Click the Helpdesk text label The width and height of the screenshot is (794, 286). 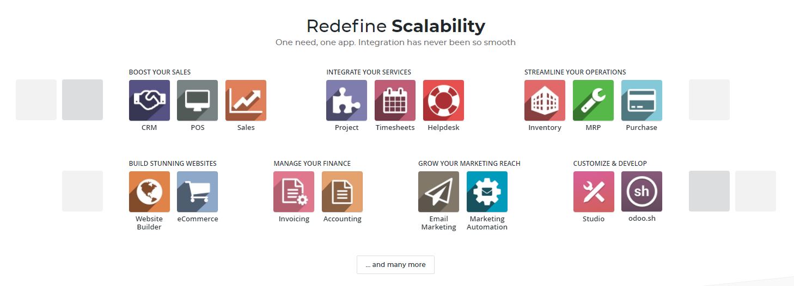[x=443, y=128]
